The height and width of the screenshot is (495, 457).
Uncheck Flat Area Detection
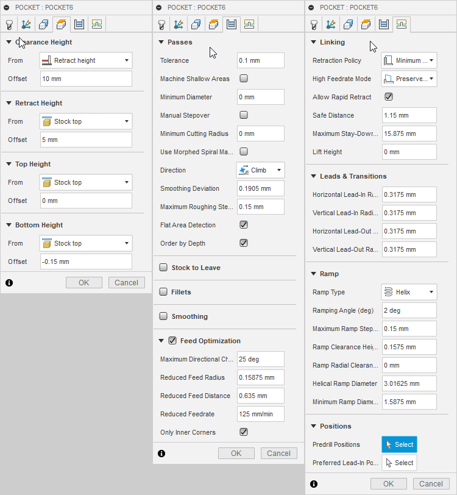tap(244, 225)
